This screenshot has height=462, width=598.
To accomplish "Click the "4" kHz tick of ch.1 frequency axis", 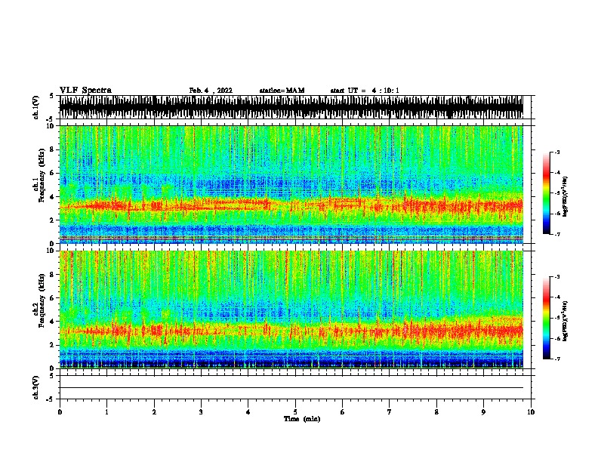I will click(54, 197).
